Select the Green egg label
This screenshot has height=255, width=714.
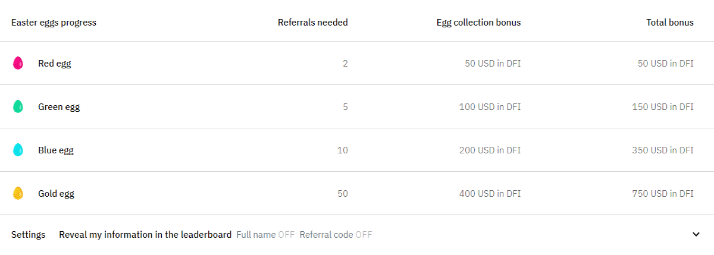click(x=59, y=107)
